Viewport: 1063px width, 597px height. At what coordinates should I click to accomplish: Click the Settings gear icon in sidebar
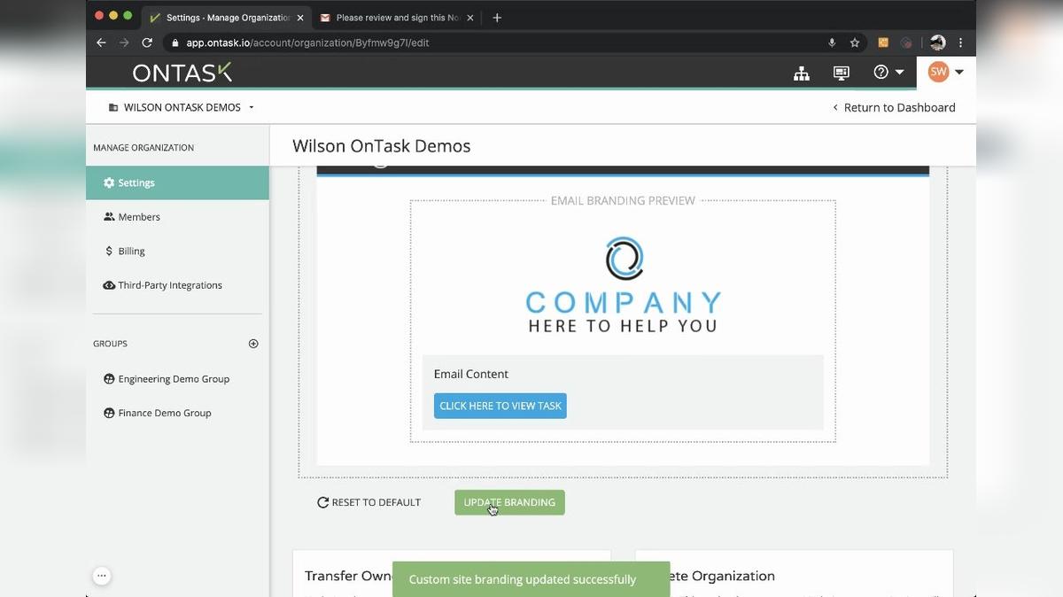pyautogui.click(x=109, y=182)
